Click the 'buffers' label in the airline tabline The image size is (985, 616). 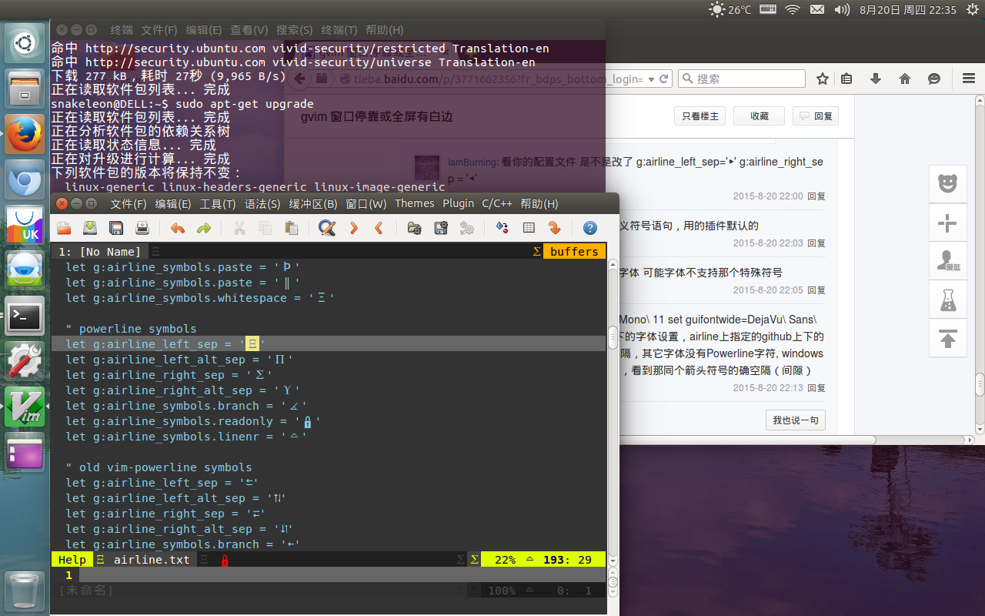[574, 252]
